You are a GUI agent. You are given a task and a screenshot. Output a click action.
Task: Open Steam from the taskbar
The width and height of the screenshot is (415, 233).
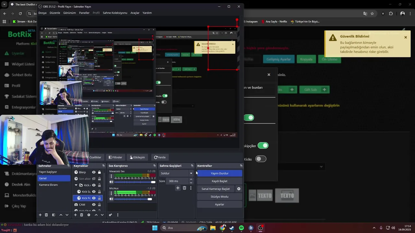(232, 228)
